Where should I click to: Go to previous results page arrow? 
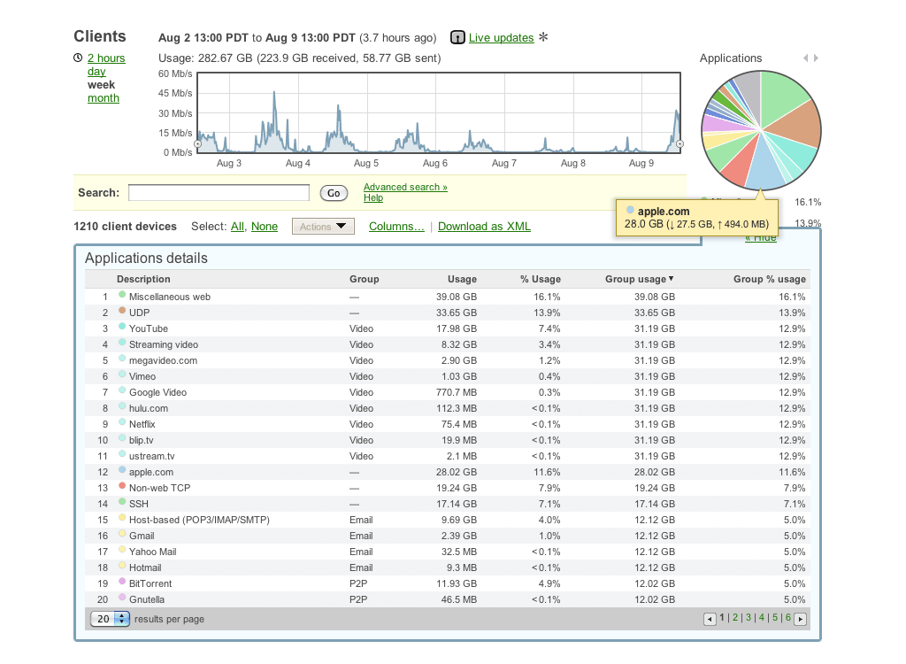710,620
